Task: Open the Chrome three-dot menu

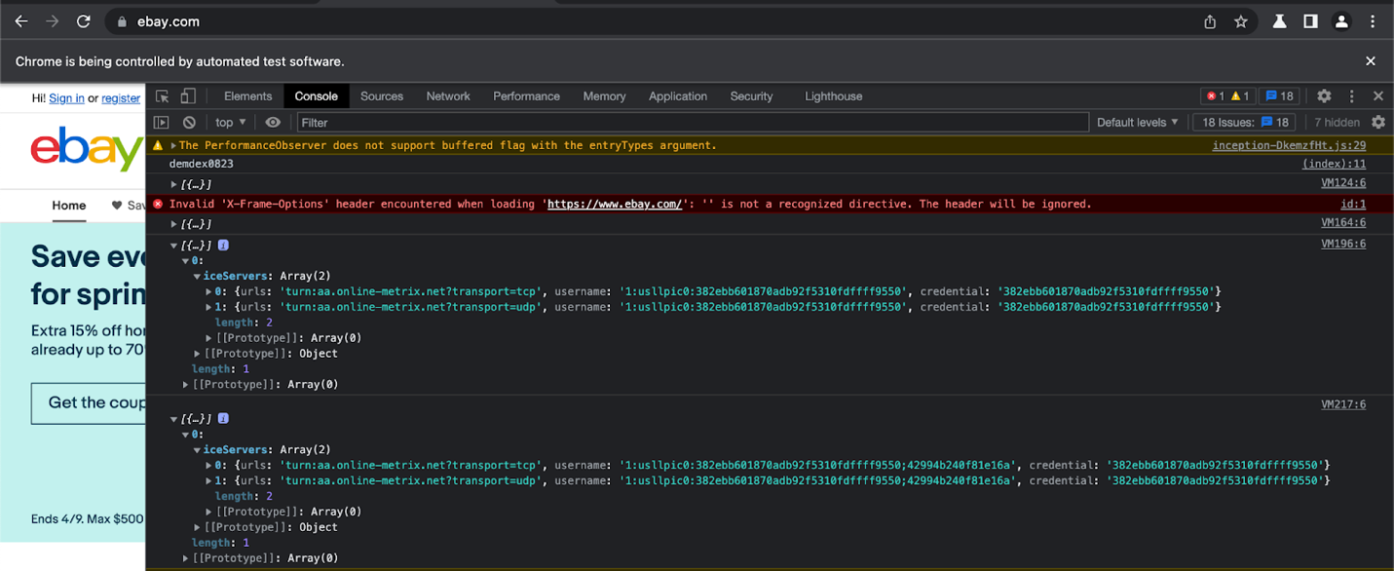Action: tap(1373, 21)
